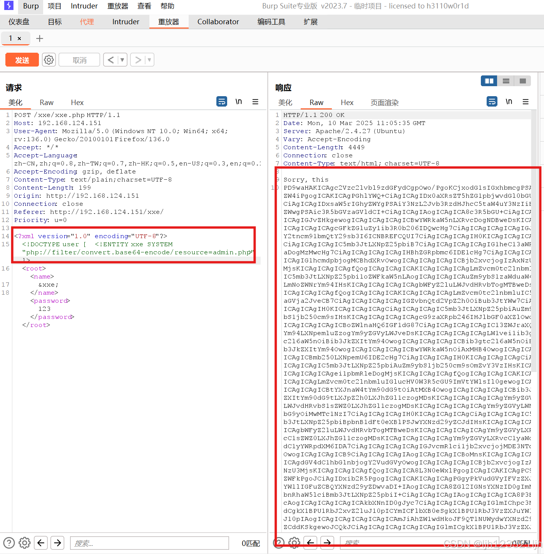Select repeater tab 1
This screenshot has width=544, height=554.
pyautogui.click(x=11, y=38)
